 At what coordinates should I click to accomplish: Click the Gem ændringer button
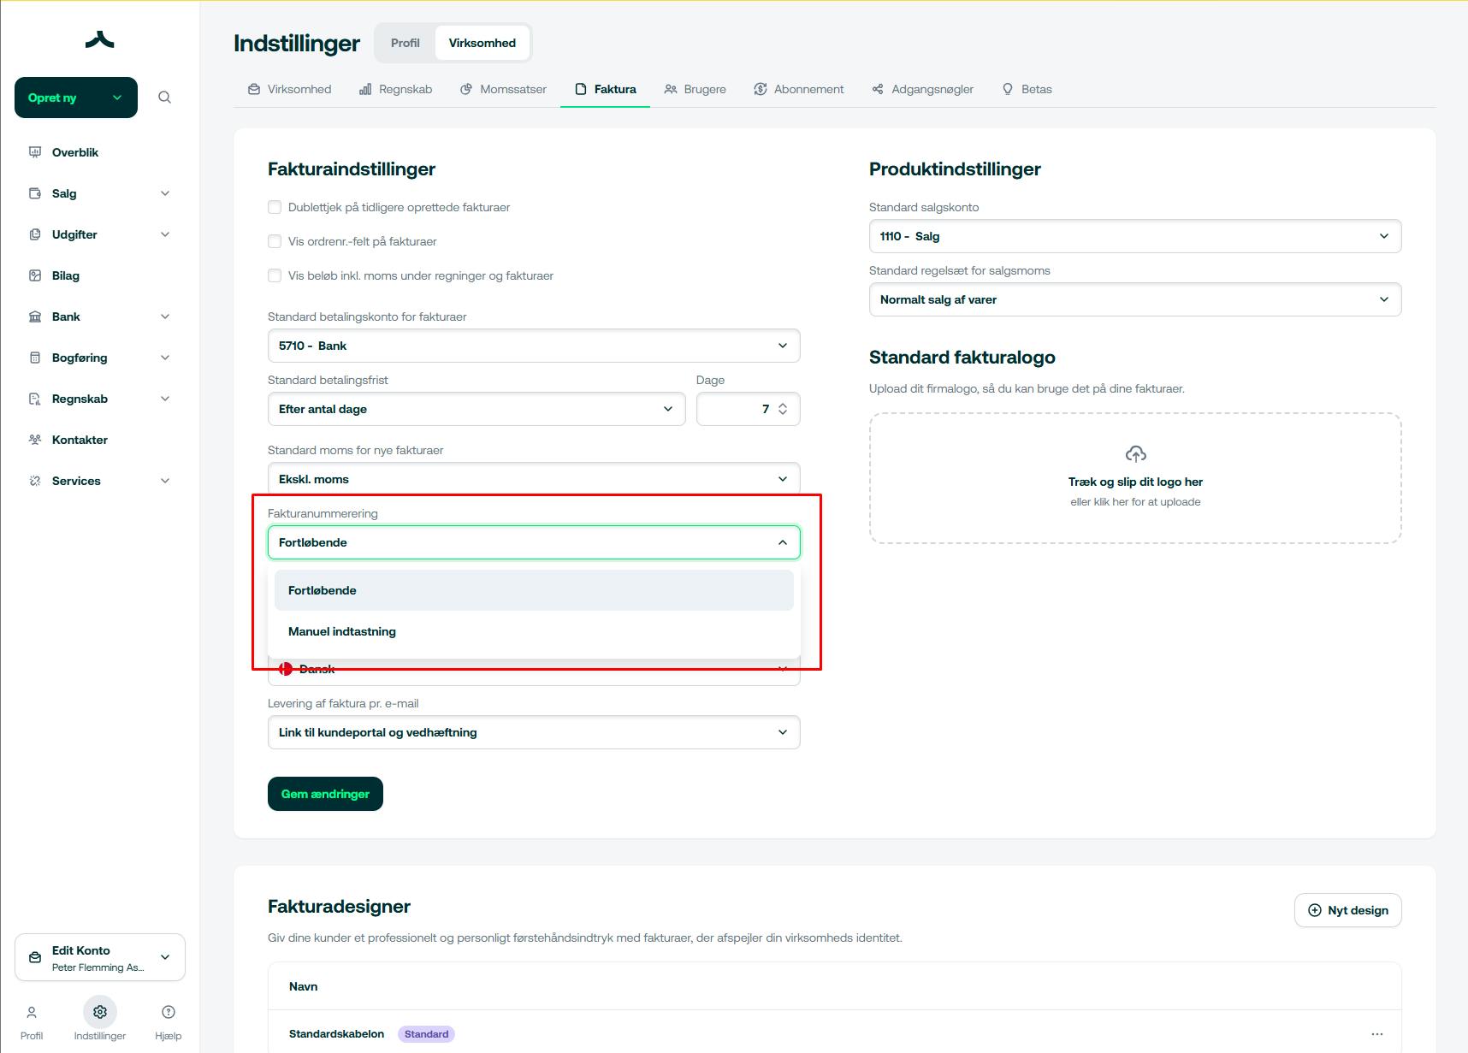pos(325,794)
